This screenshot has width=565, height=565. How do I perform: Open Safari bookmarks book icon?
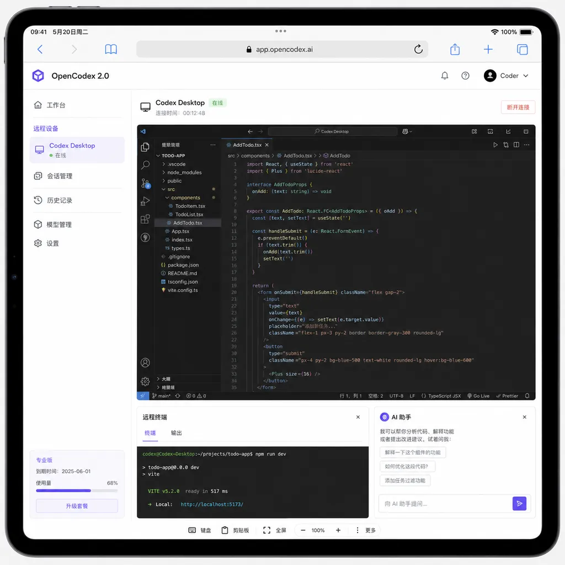coord(111,49)
